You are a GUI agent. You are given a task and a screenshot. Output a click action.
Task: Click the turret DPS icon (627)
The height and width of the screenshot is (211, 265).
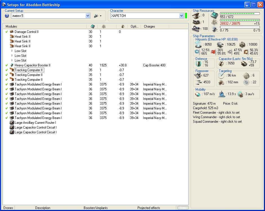(x=198, y=76)
